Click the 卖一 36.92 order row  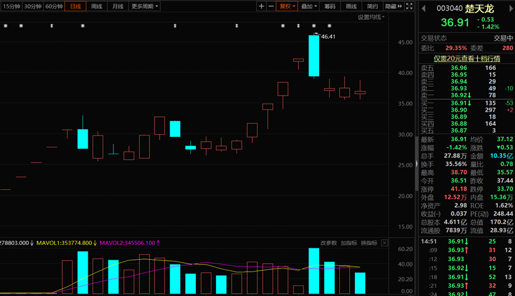tap(467, 95)
